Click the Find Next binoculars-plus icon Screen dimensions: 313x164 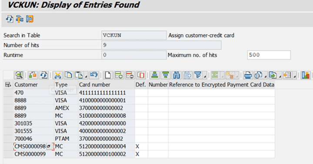tap(188, 75)
